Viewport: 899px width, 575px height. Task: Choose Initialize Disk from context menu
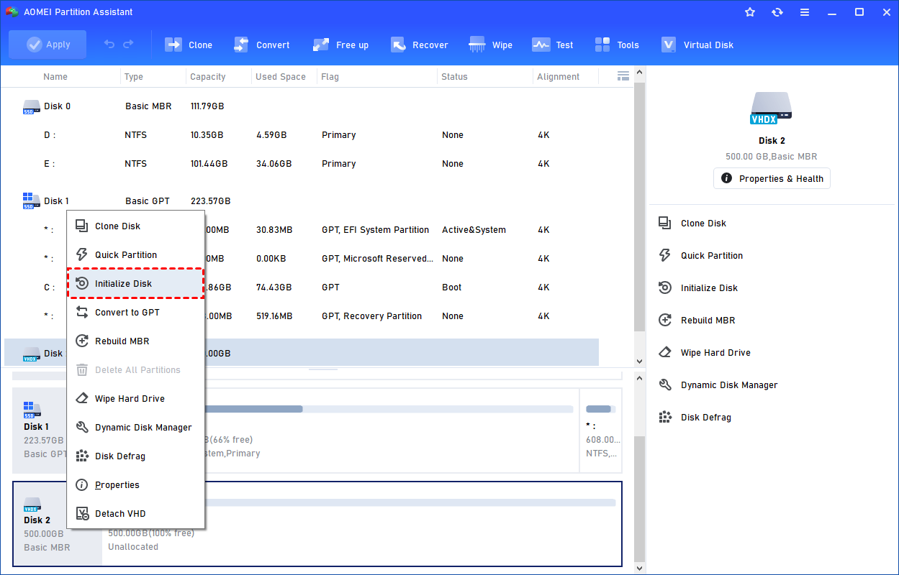click(x=135, y=283)
